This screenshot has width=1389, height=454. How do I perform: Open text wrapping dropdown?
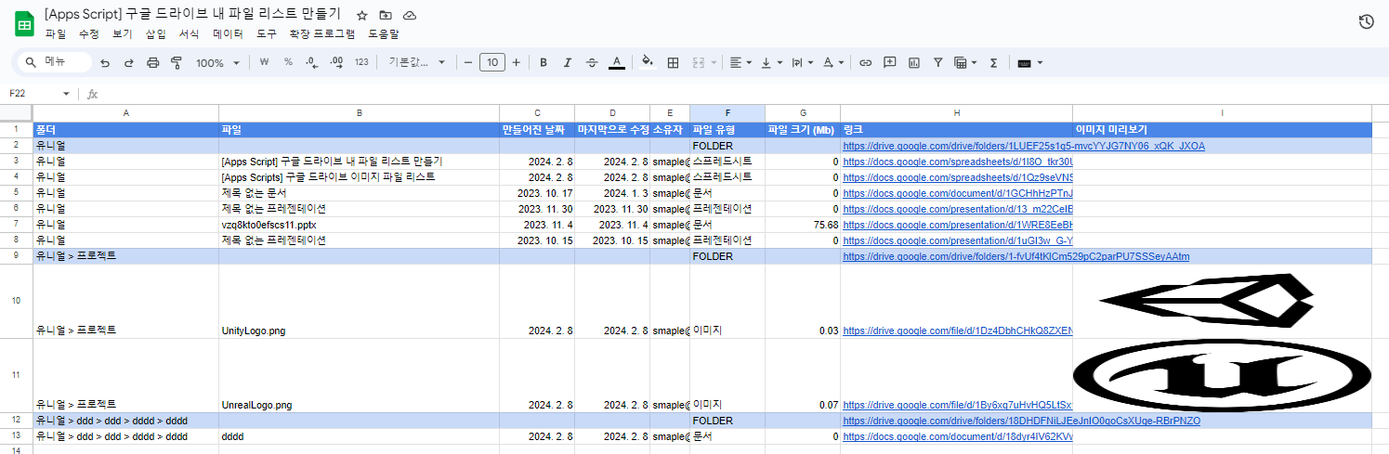(802, 62)
